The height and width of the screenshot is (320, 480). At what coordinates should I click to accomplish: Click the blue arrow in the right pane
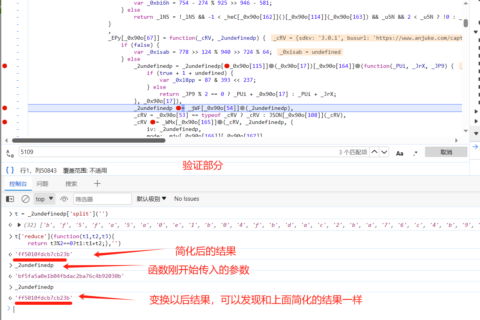click(x=475, y=147)
